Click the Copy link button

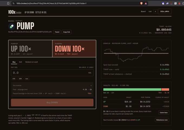67,32
